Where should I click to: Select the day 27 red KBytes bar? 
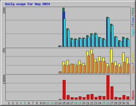[x=112, y=93]
